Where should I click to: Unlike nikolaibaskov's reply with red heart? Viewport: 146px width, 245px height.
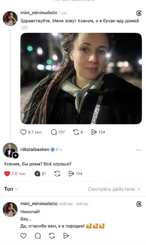7,173
